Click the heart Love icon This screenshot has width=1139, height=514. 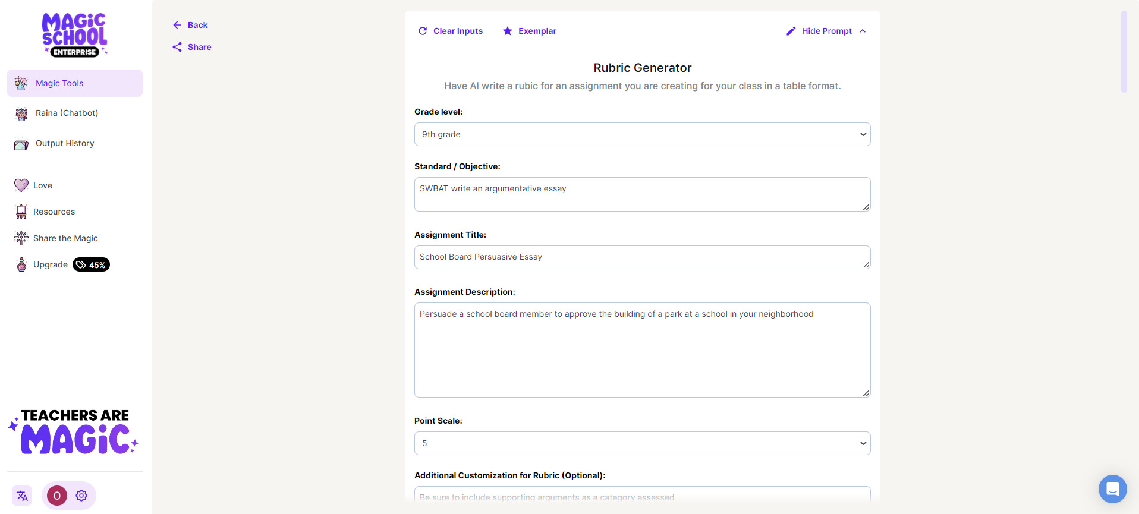click(x=21, y=185)
